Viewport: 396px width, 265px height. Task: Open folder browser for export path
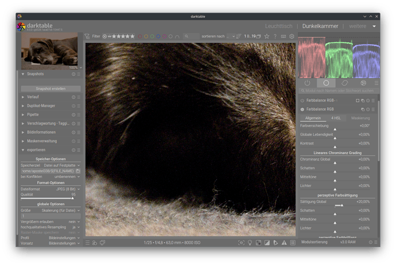(x=78, y=171)
